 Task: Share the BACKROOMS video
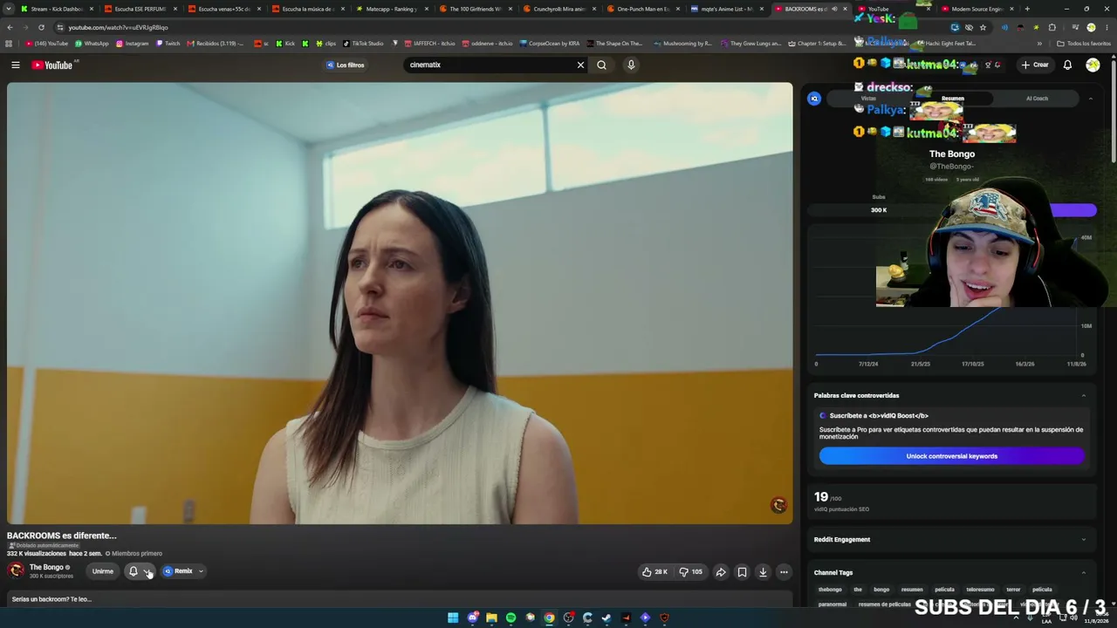tap(721, 571)
